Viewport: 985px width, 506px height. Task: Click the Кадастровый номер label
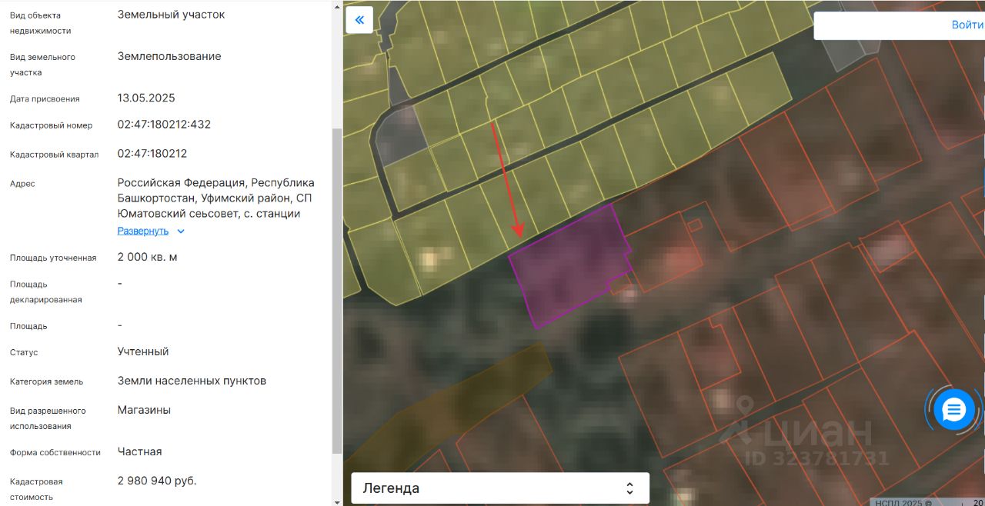pos(51,125)
